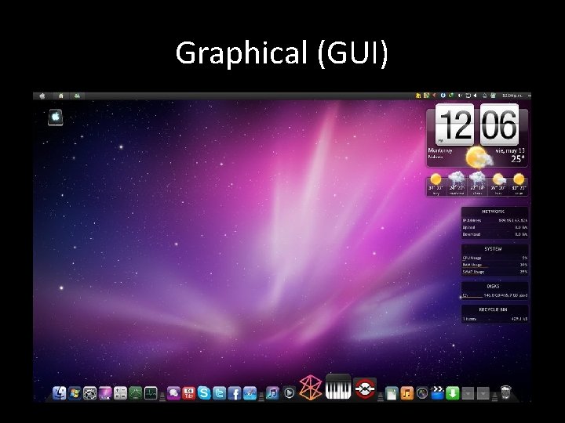Image resolution: width=565 pixels, height=423 pixels.
Task: Open the document page icon in dock
Action: pos(392,392)
